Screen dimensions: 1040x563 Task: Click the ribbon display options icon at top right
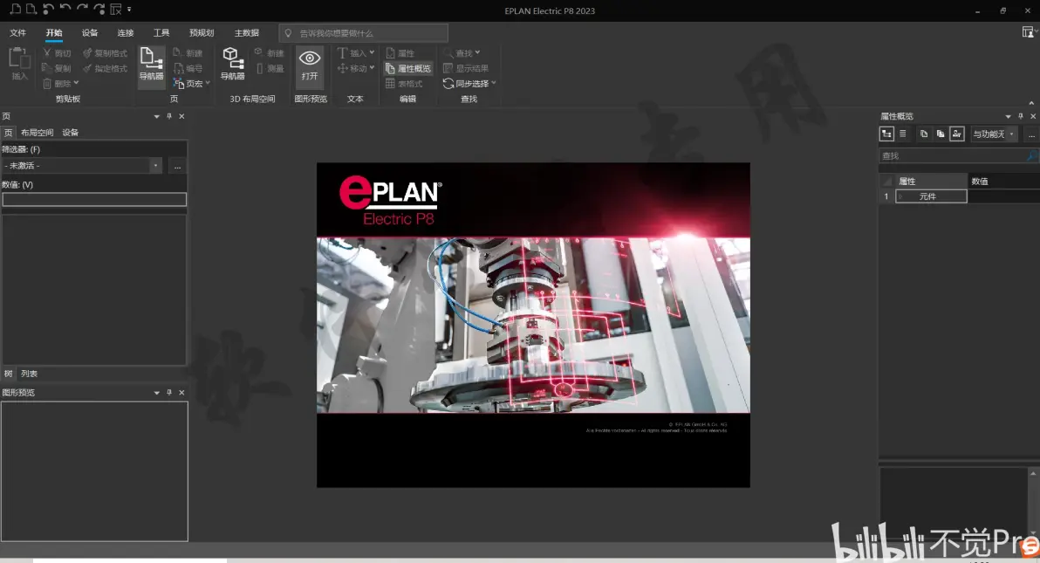coord(1028,32)
